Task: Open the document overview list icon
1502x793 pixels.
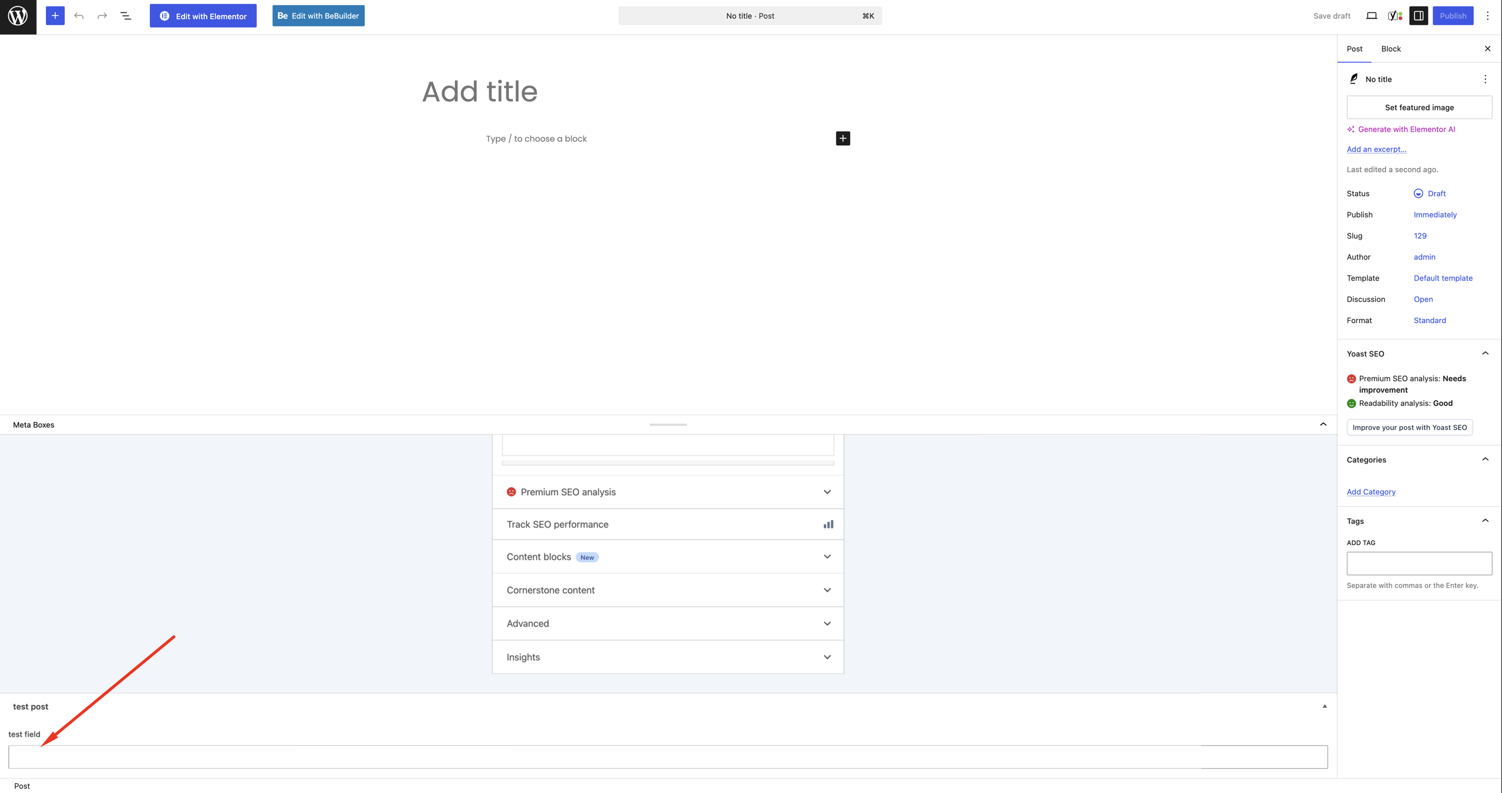Action: [126, 16]
